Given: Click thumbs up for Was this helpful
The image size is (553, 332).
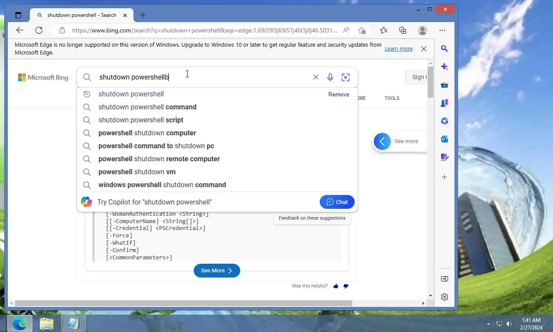Looking at the screenshot, I should (336, 286).
